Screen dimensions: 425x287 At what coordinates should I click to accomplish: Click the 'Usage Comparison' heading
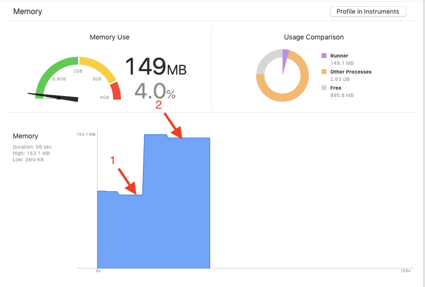pyautogui.click(x=314, y=37)
